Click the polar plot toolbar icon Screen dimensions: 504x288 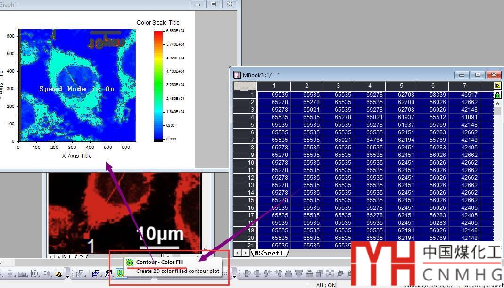tap(35, 273)
